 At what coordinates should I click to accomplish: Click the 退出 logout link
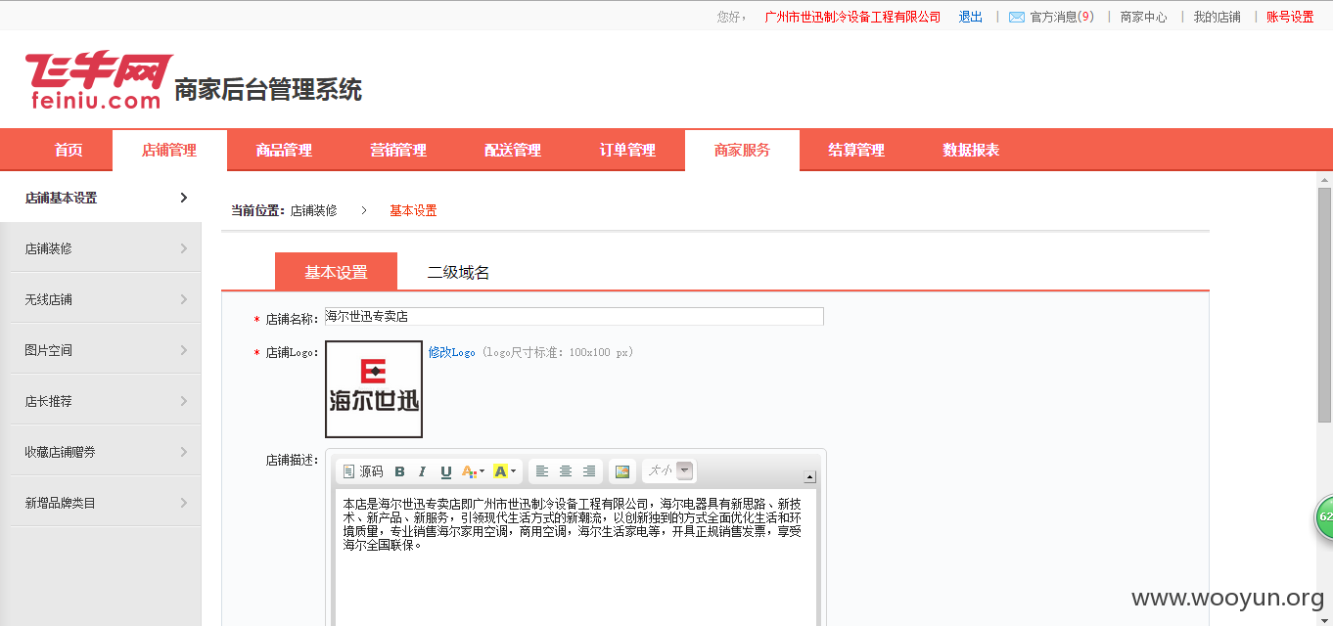(x=971, y=17)
